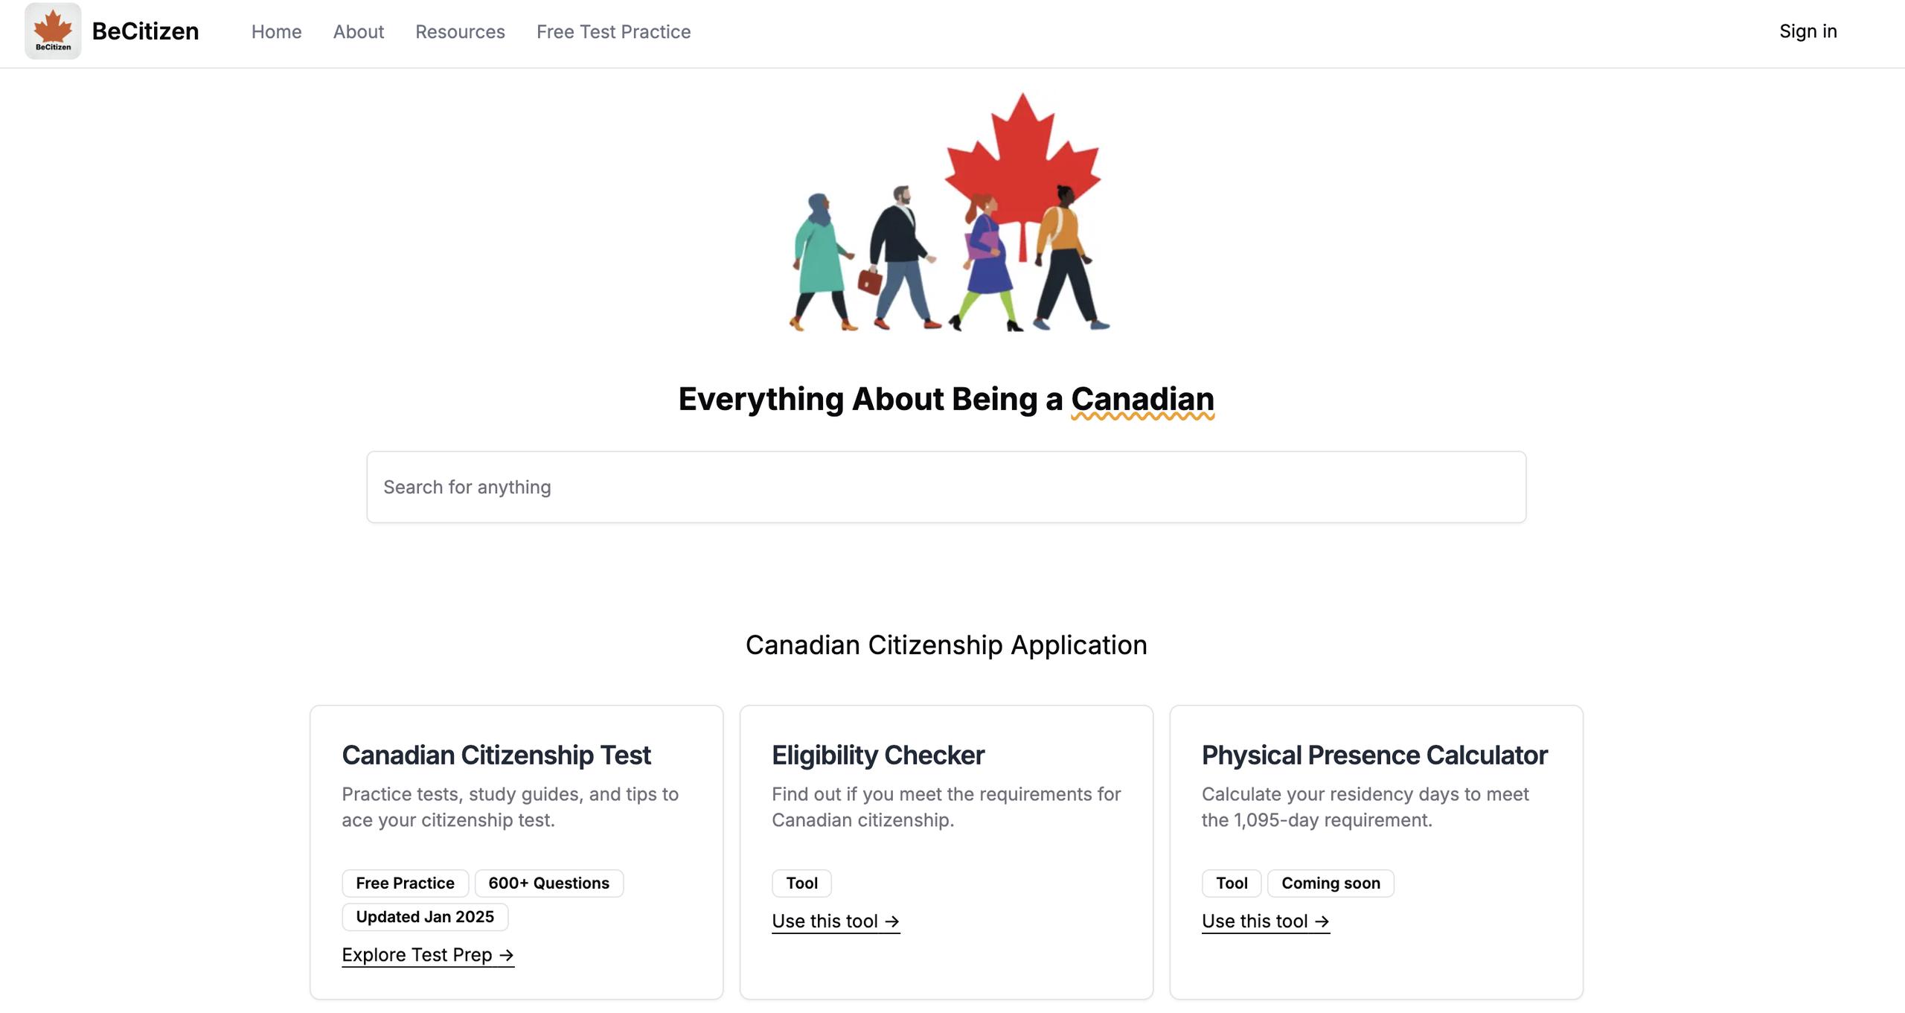
Task: Click the Updated Jan 2025 badge
Action: coord(425,917)
